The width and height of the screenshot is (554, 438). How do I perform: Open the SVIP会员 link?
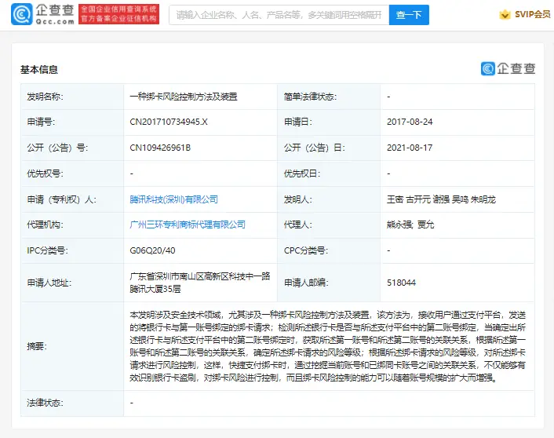(532, 14)
